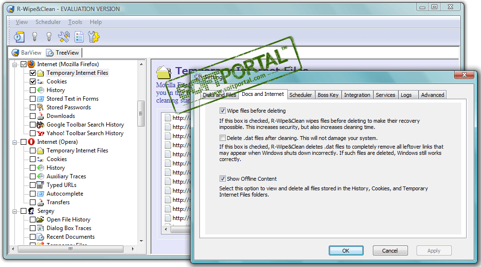Click OK in Settings dialog
The height and width of the screenshot is (267, 481).
pos(346,251)
